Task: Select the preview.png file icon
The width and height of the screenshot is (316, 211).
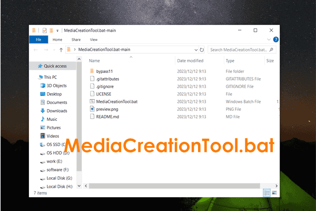Action: [x=92, y=109]
